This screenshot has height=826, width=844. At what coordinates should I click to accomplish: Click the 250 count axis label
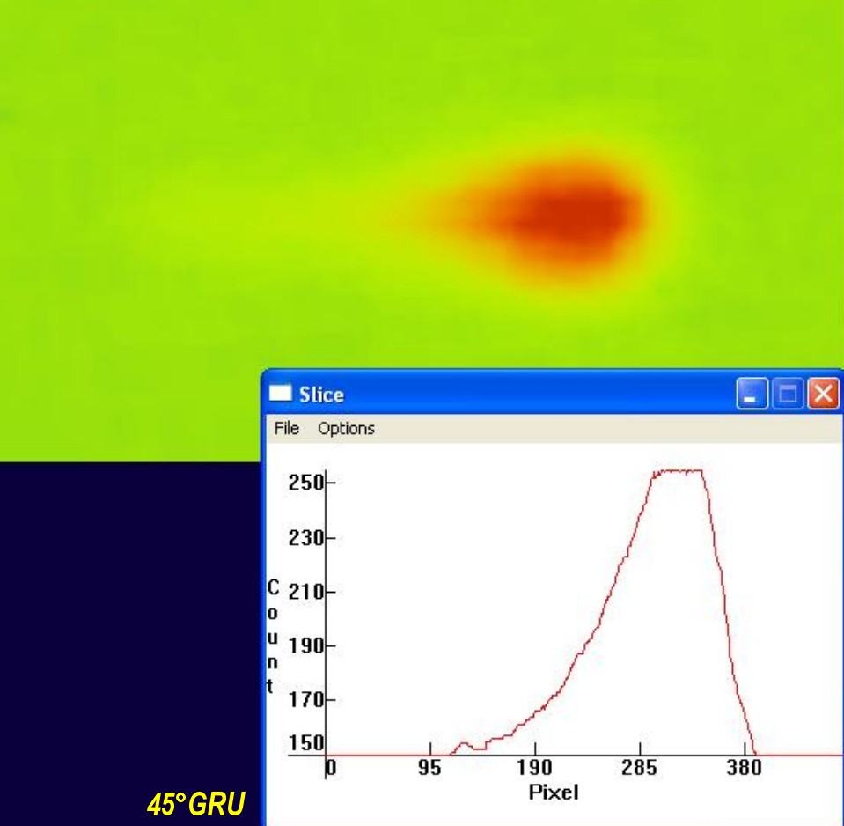point(305,483)
